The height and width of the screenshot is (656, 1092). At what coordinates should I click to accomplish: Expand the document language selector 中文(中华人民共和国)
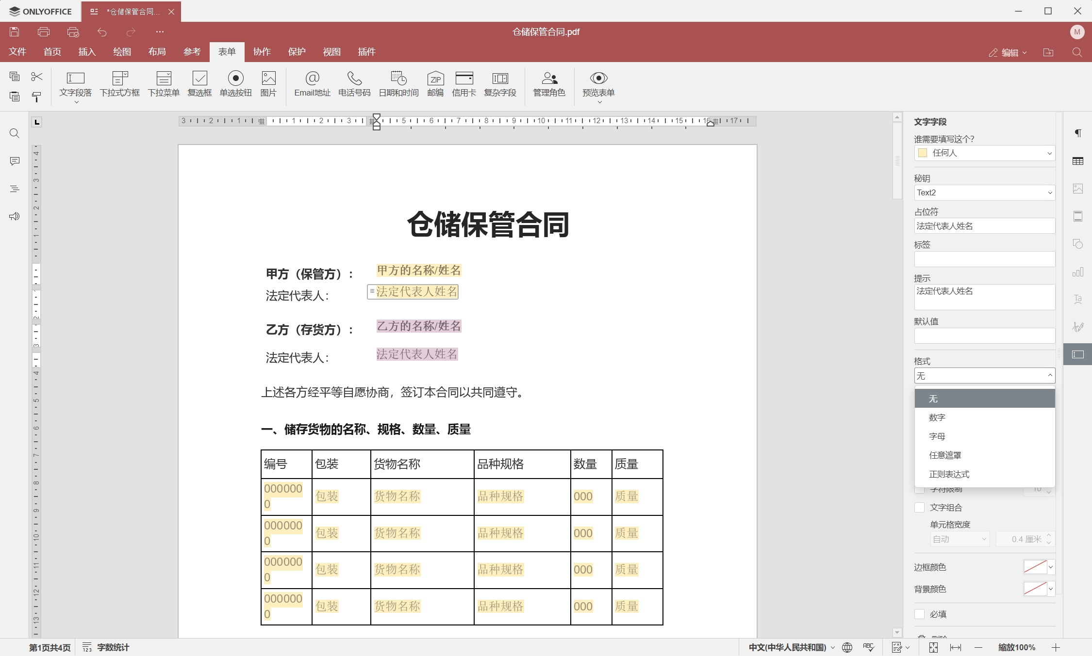click(791, 647)
